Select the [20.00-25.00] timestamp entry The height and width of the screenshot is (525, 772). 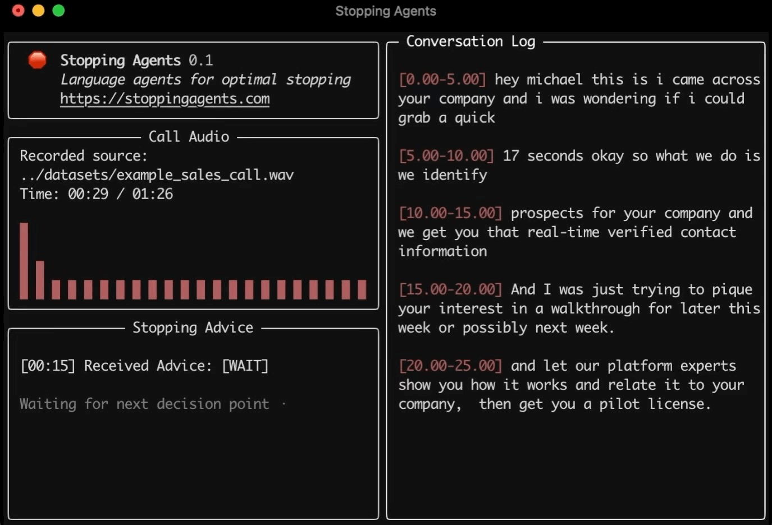450,366
